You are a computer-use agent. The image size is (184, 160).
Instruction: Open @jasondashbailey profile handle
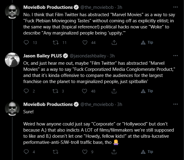point(88,56)
